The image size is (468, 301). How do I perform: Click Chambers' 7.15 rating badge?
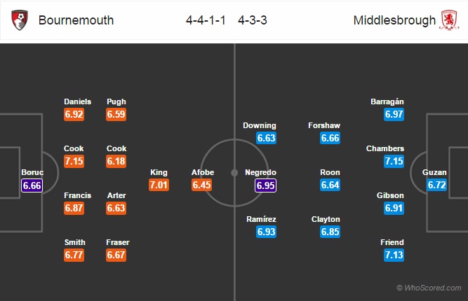[x=394, y=161]
